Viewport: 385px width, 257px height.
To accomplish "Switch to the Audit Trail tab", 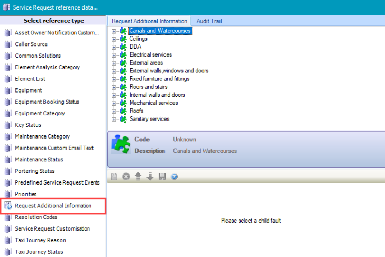I will pyautogui.click(x=209, y=21).
